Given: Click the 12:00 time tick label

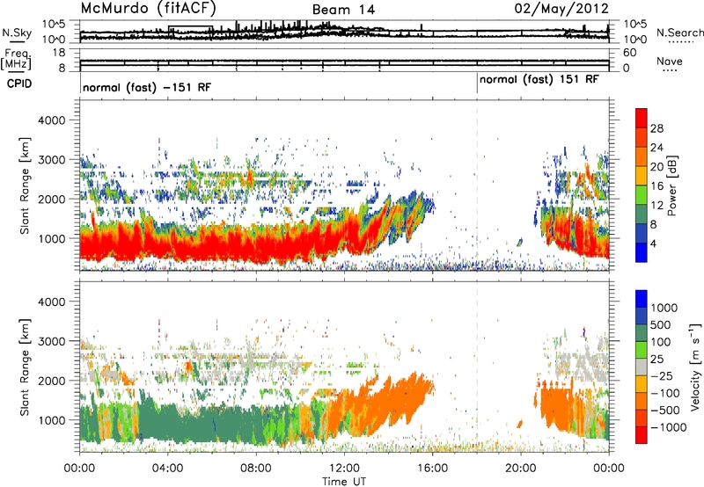Looking at the screenshot, I should (x=344, y=469).
